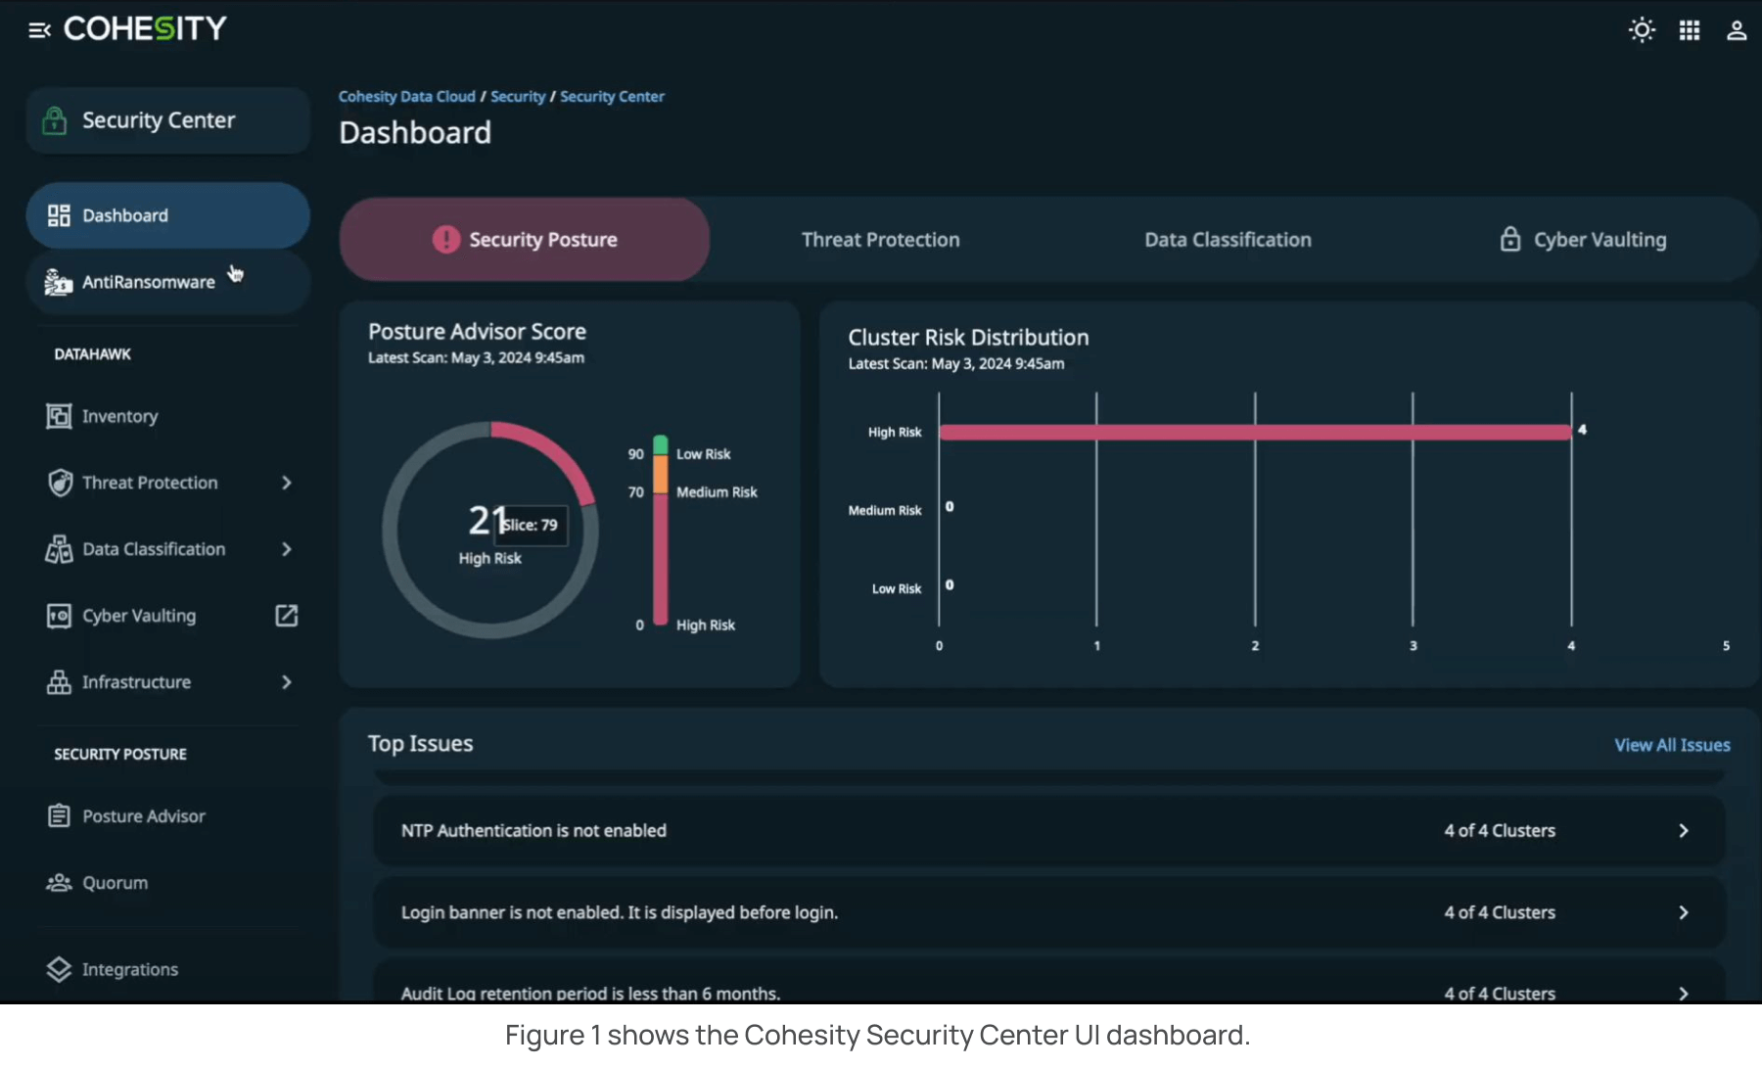The height and width of the screenshot is (1067, 1762).
Task: Click the Cohesity Data Cloud breadcrumb link
Action: [x=406, y=97]
